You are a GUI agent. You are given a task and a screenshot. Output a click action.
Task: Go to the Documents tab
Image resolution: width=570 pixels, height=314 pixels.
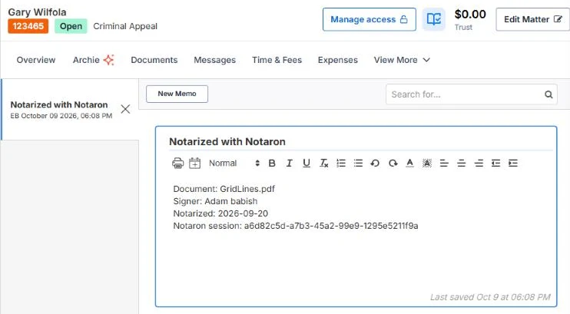click(x=154, y=60)
